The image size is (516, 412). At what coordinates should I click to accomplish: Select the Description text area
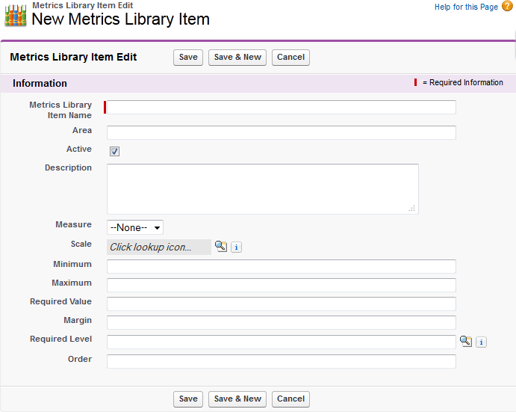pyautogui.click(x=262, y=188)
